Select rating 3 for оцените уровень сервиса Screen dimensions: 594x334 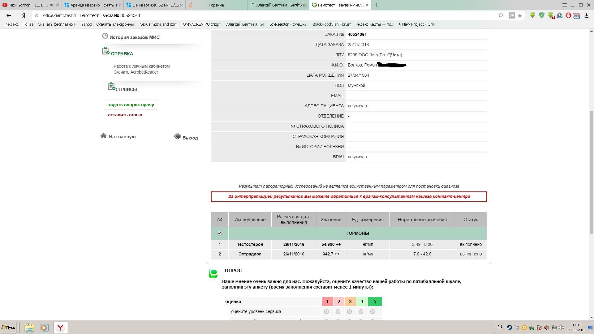[349, 312]
